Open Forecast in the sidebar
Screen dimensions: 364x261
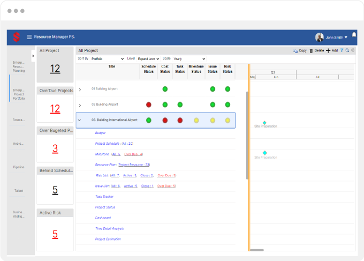click(x=19, y=120)
